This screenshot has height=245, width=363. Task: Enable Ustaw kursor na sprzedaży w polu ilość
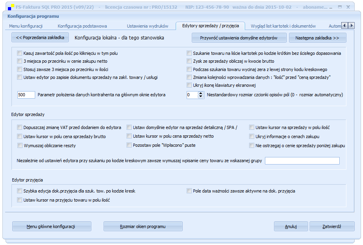coord(251,127)
